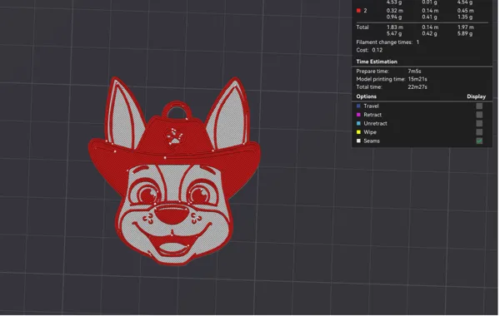The height and width of the screenshot is (316, 500).
Task: Select the Travel option label
Action: (372, 106)
